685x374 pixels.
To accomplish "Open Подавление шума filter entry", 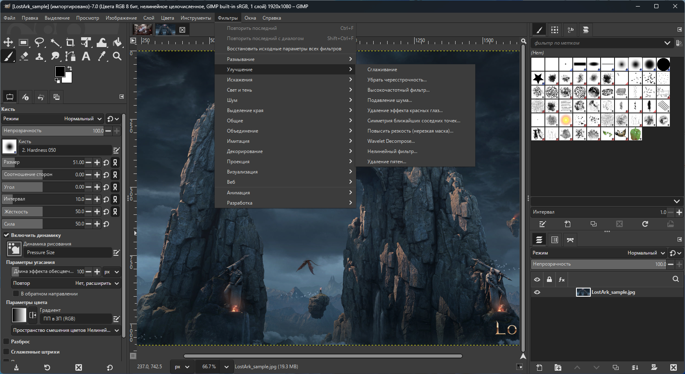I will pyautogui.click(x=389, y=100).
